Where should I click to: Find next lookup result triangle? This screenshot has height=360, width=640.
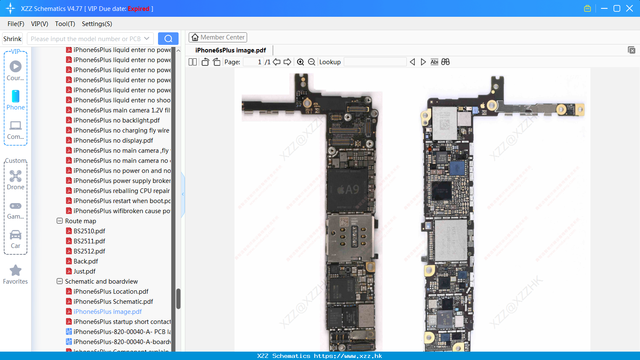[423, 62]
